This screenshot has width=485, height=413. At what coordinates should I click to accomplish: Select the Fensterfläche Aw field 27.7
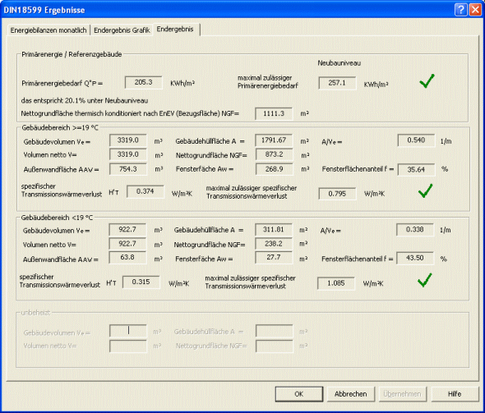tap(274, 258)
